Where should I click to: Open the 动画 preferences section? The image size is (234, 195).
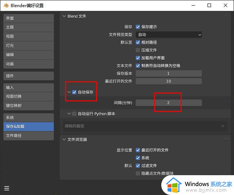(28, 64)
